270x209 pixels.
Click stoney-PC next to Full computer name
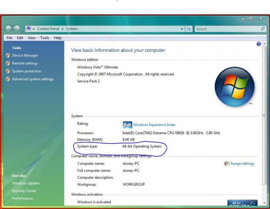(131, 171)
